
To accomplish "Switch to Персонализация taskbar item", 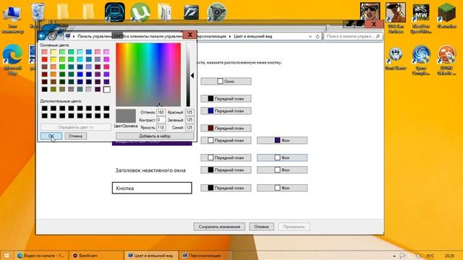I will pyautogui.click(x=205, y=256).
